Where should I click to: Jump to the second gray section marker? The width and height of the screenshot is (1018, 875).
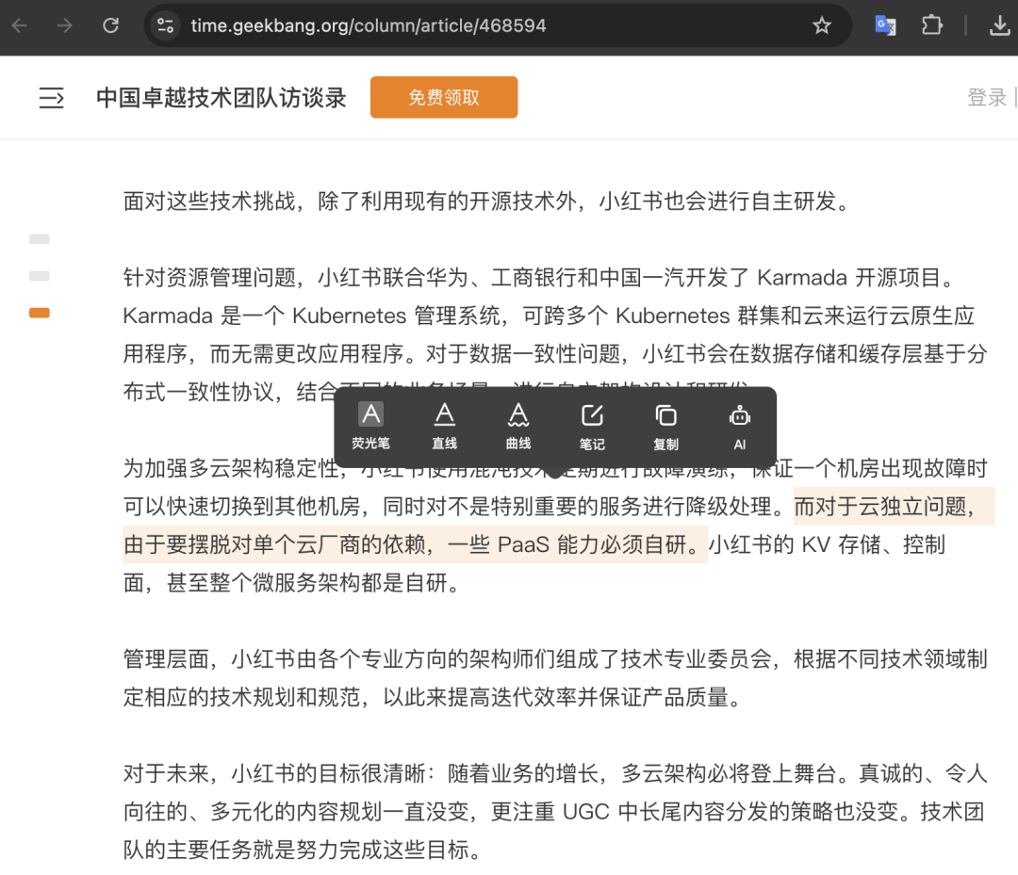point(40,276)
